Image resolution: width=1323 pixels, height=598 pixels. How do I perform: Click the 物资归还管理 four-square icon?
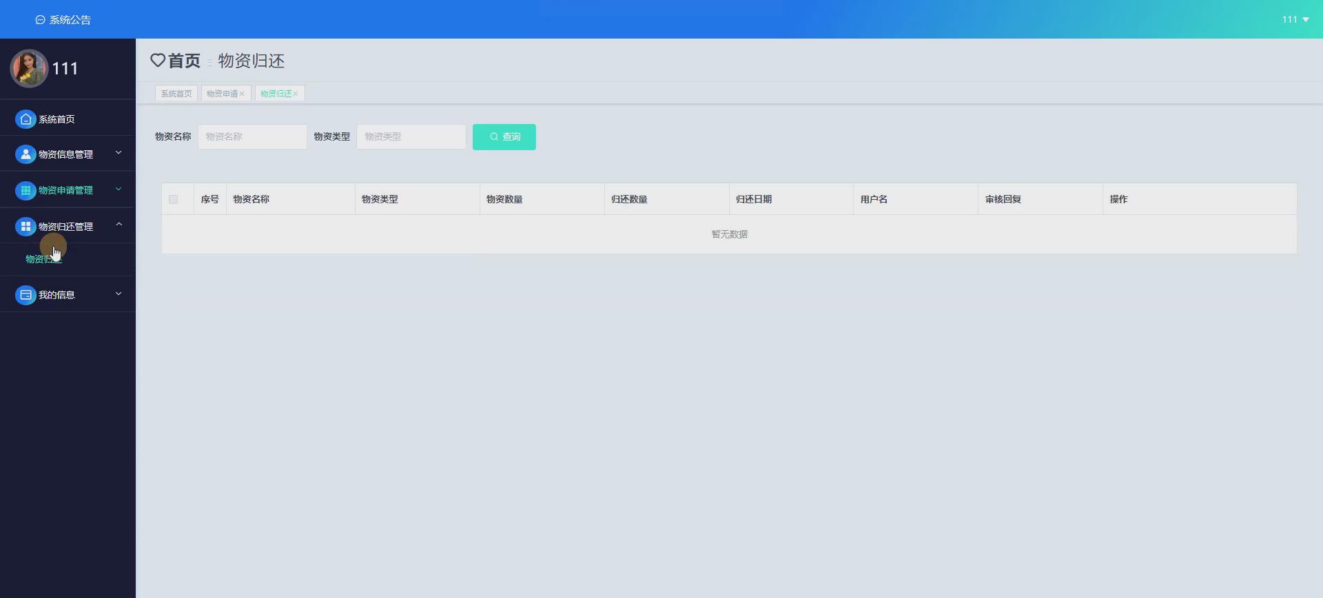(x=25, y=226)
